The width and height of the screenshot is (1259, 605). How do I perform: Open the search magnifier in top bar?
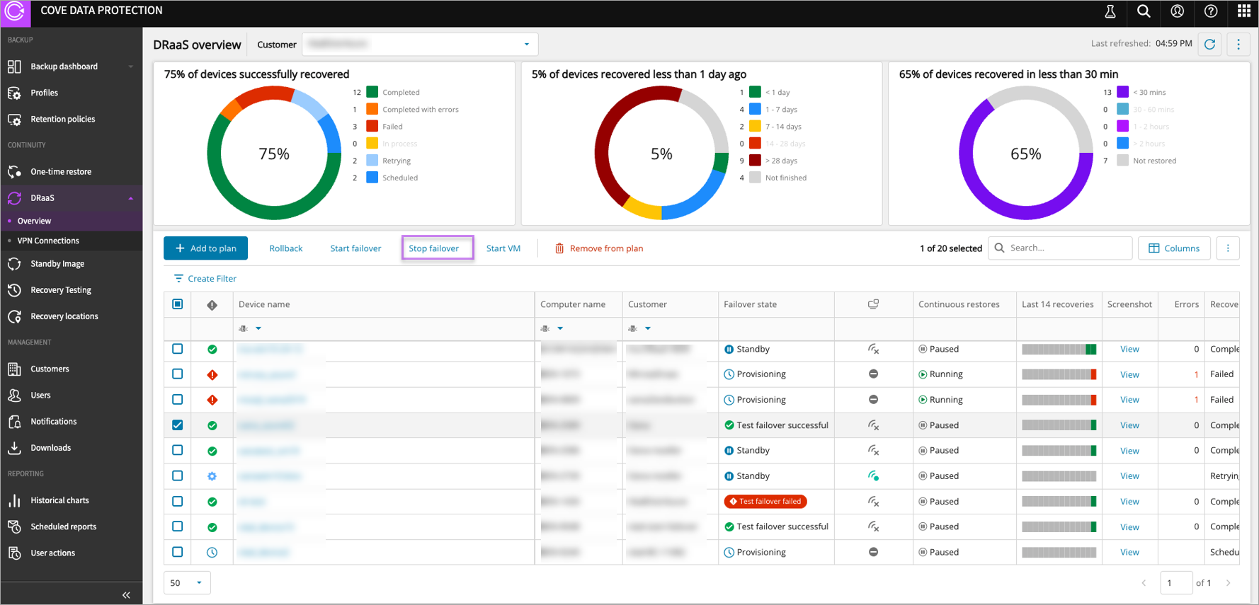[x=1144, y=11]
